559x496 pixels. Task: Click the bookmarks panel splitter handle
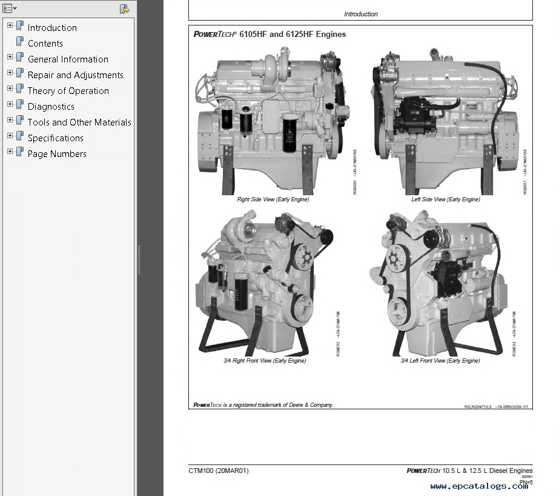pyautogui.click(x=139, y=260)
